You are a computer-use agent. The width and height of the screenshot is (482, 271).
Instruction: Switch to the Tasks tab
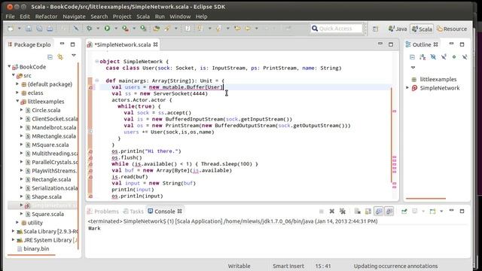(x=133, y=212)
